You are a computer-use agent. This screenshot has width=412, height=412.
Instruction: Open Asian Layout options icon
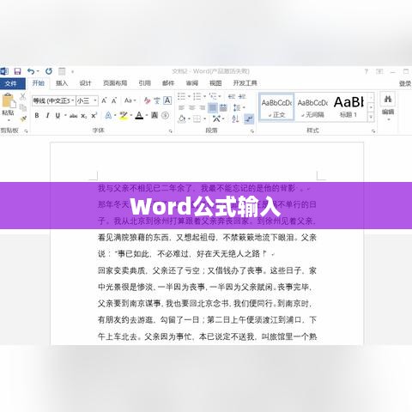coord(216,118)
